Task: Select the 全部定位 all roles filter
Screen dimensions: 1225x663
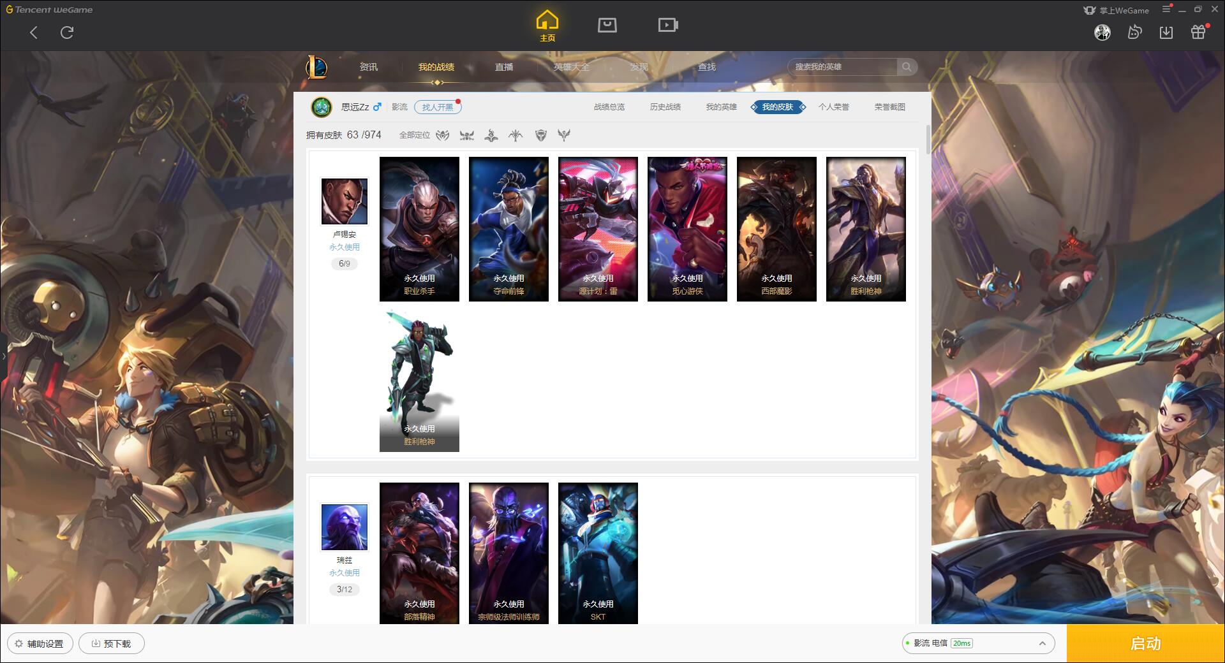Action: [x=415, y=135]
